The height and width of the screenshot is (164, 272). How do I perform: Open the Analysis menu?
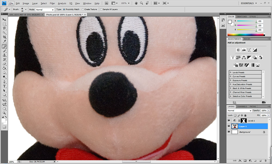62,3
